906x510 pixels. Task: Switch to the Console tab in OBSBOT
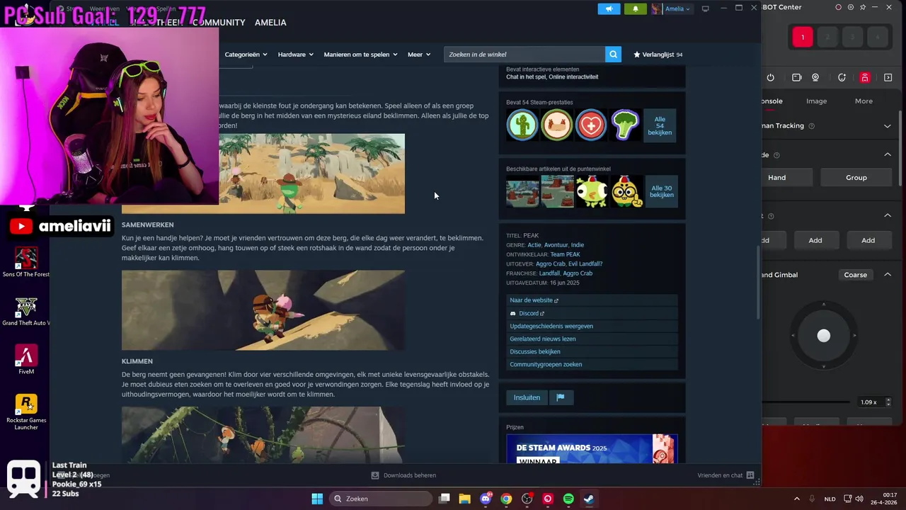772,101
